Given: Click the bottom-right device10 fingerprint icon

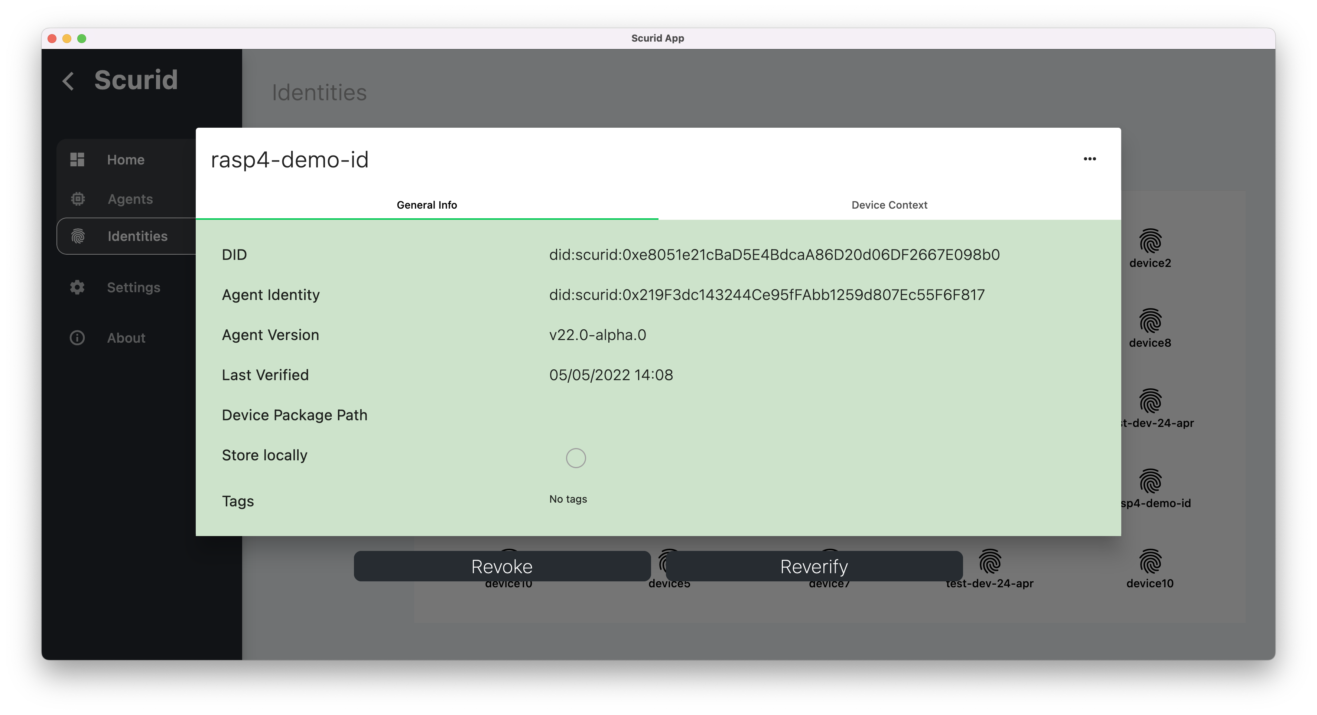Looking at the screenshot, I should click(x=1150, y=562).
